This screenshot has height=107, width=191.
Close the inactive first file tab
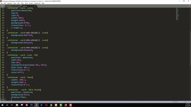coord(19,6)
